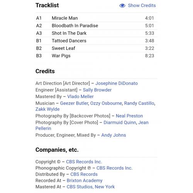Follow the Vlado Meller link
Image resolution: width=193 pixels, height=193 pixels.
80,96
